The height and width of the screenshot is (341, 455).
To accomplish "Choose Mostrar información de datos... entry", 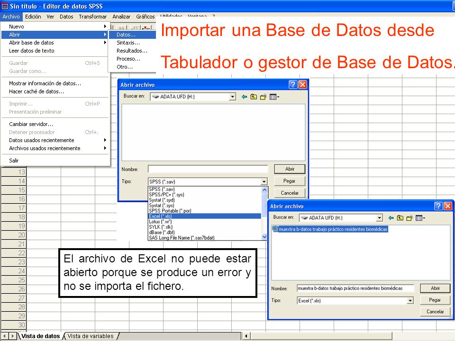I will tap(55, 83).
